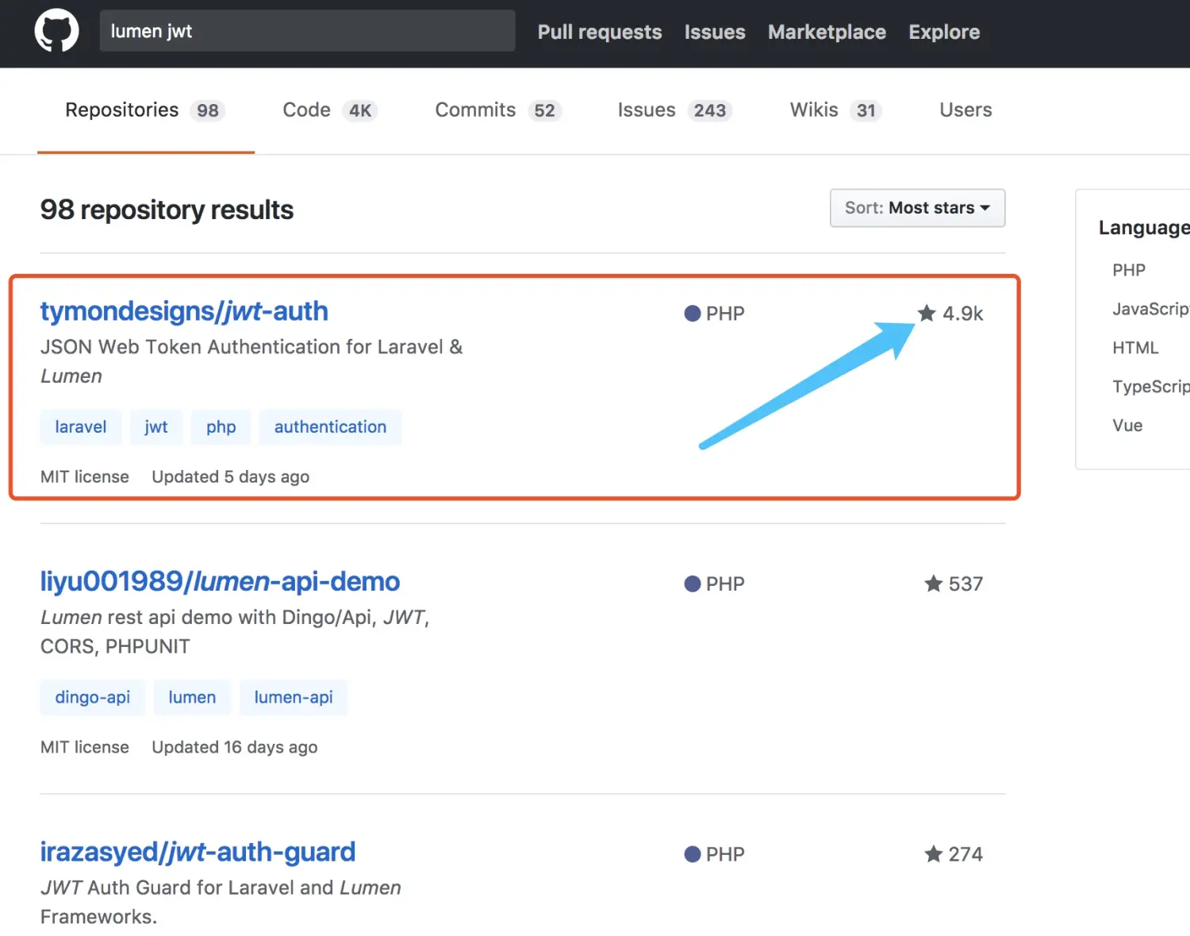
Task: Filter results by Vue language in sidebar
Action: click(1127, 426)
